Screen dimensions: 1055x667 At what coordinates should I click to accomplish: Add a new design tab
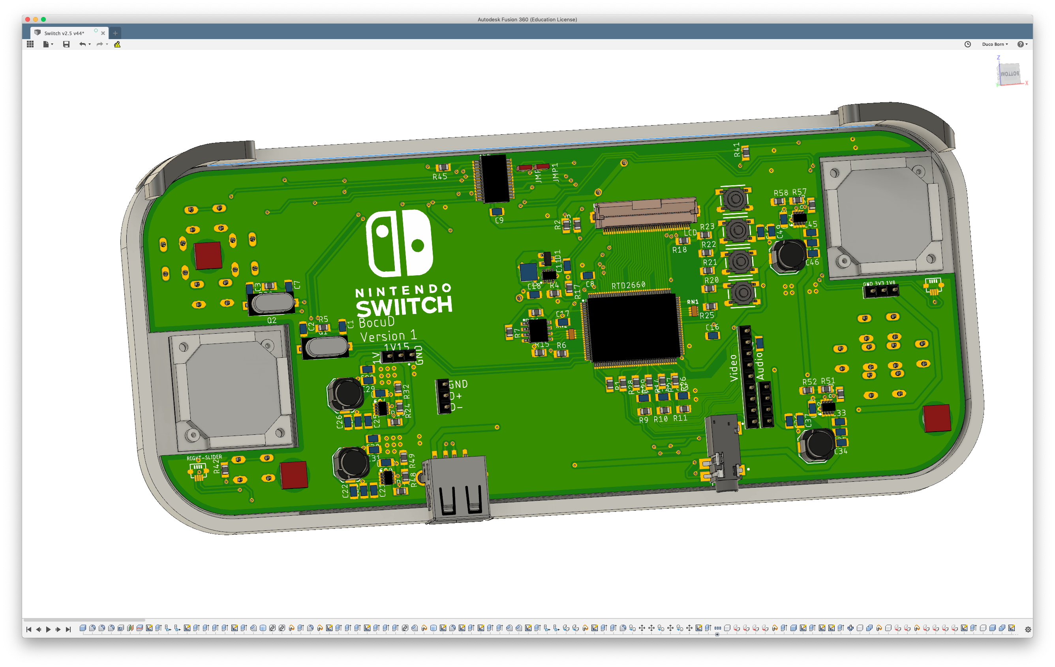(x=115, y=33)
